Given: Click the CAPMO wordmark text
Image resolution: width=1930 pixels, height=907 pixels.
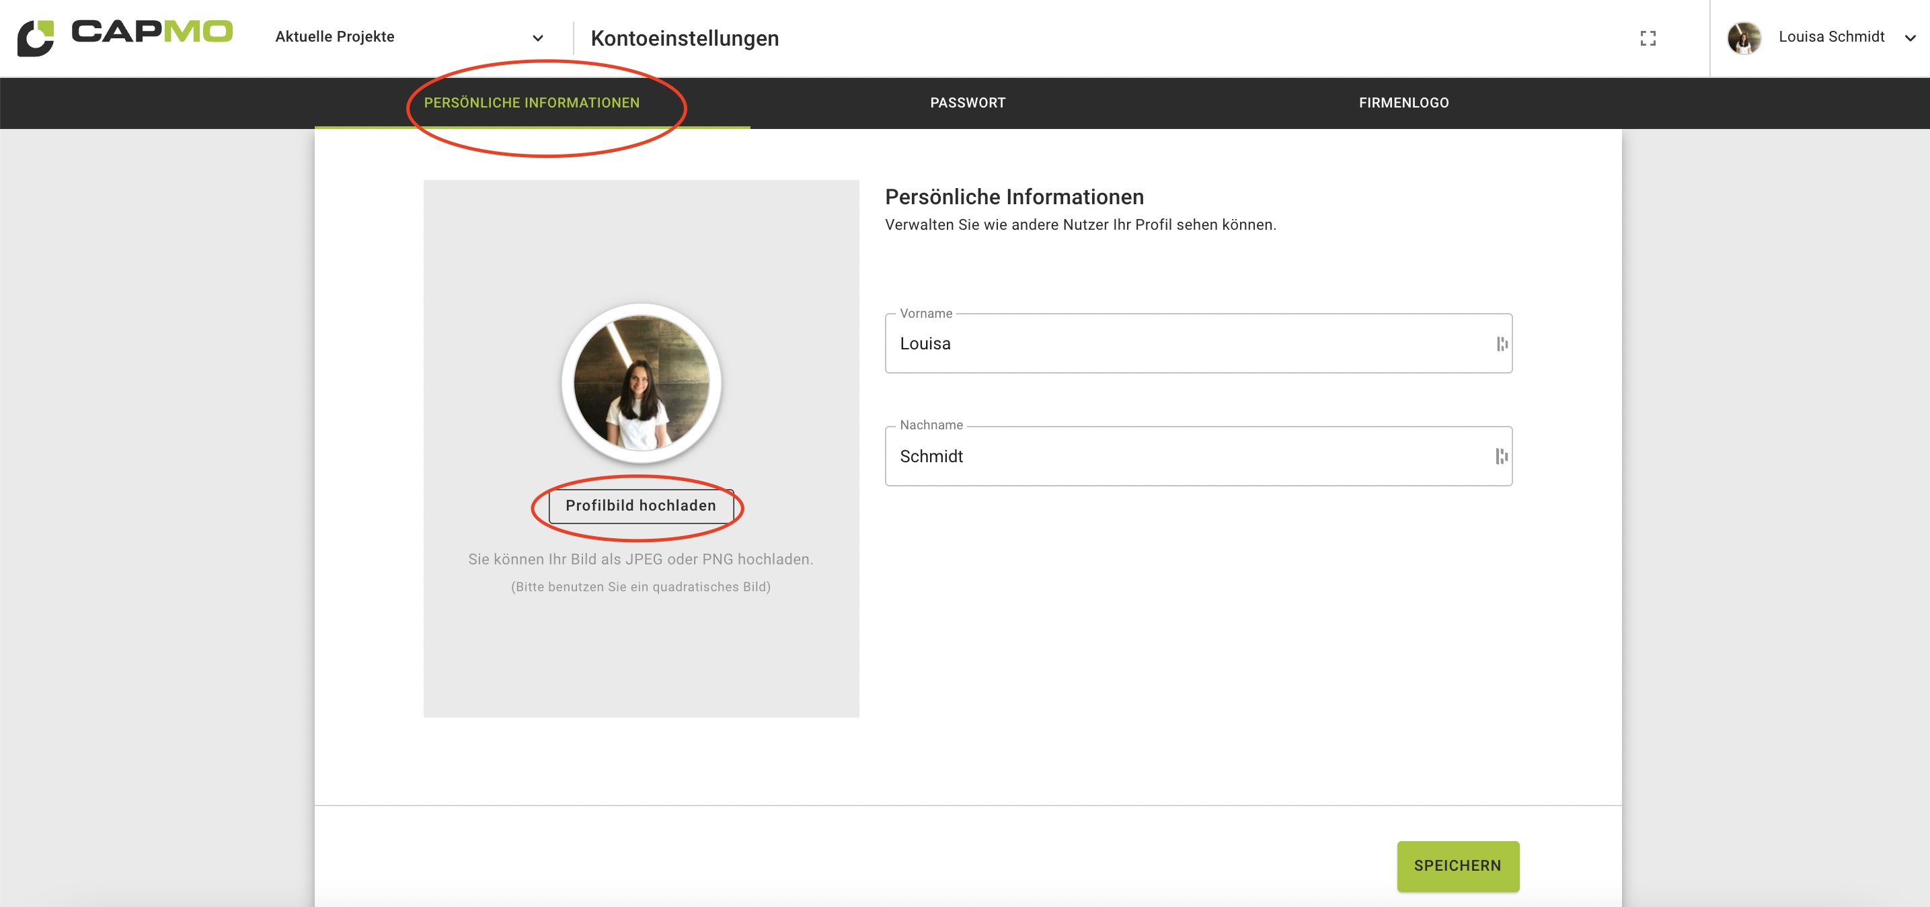Looking at the screenshot, I should coord(152,32).
